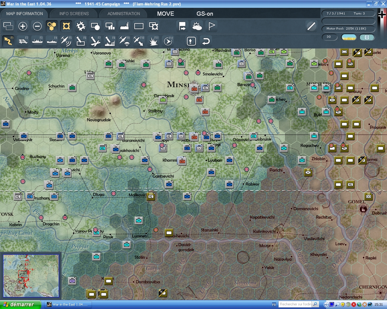This screenshot has width=387, height=309.
Task: Click the MOVE mode label
Action: (166, 14)
